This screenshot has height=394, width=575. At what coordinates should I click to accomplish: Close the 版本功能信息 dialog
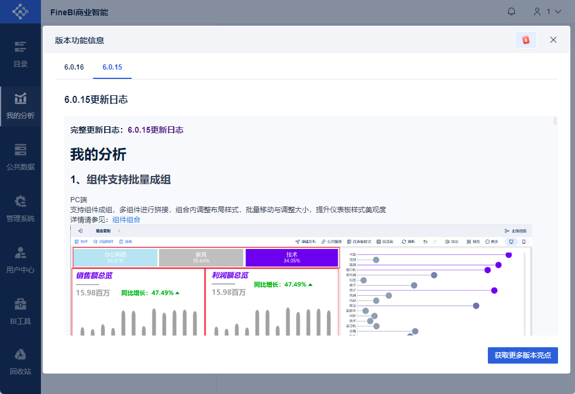point(553,40)
